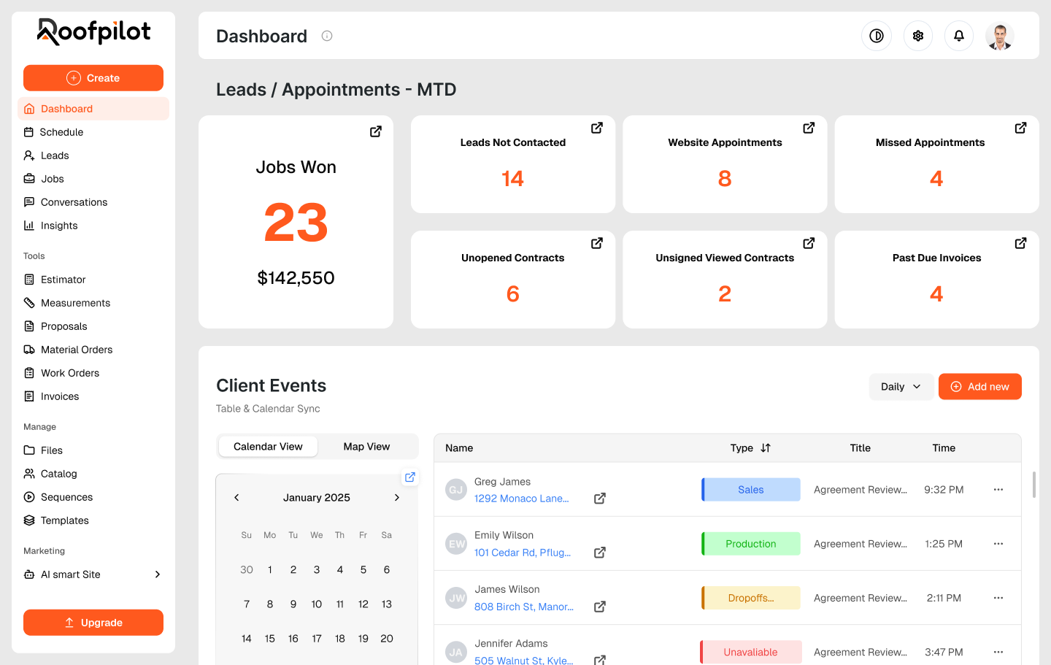Switch to Map View tab
This screenshot has height=665, width=1051.
tap(367, 447)
